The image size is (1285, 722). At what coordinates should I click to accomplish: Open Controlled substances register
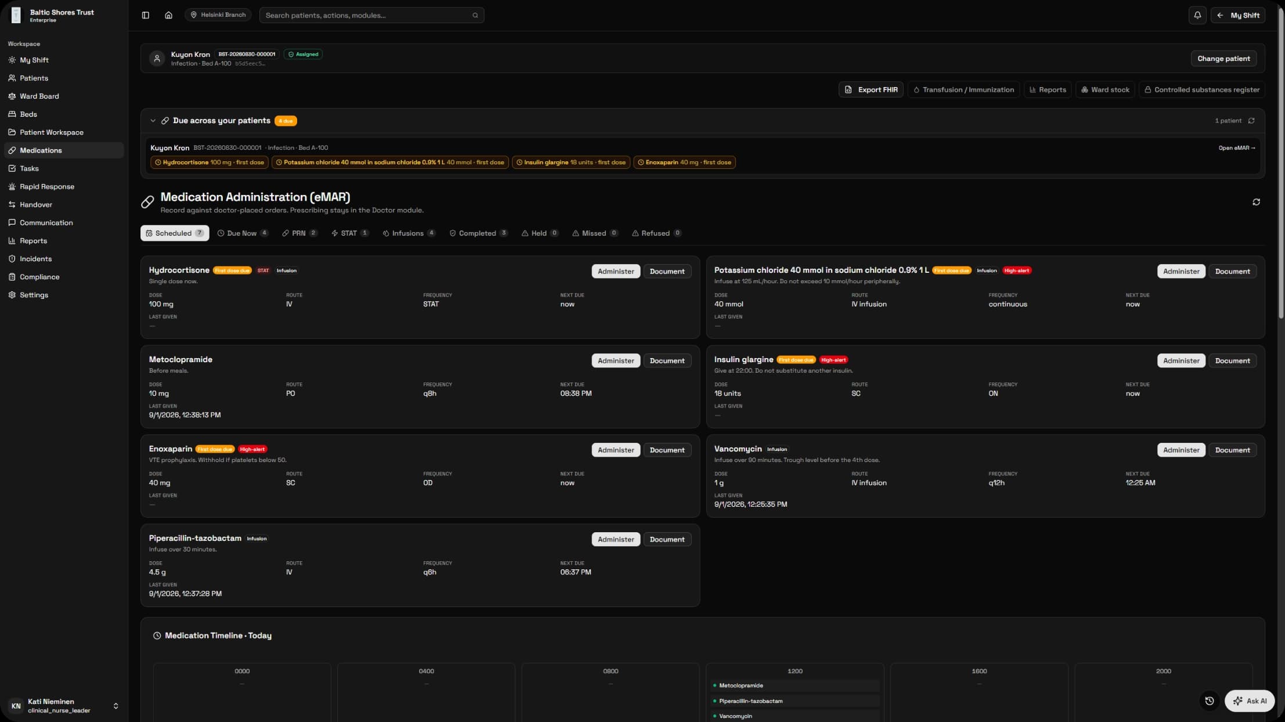pos(1201,89)
